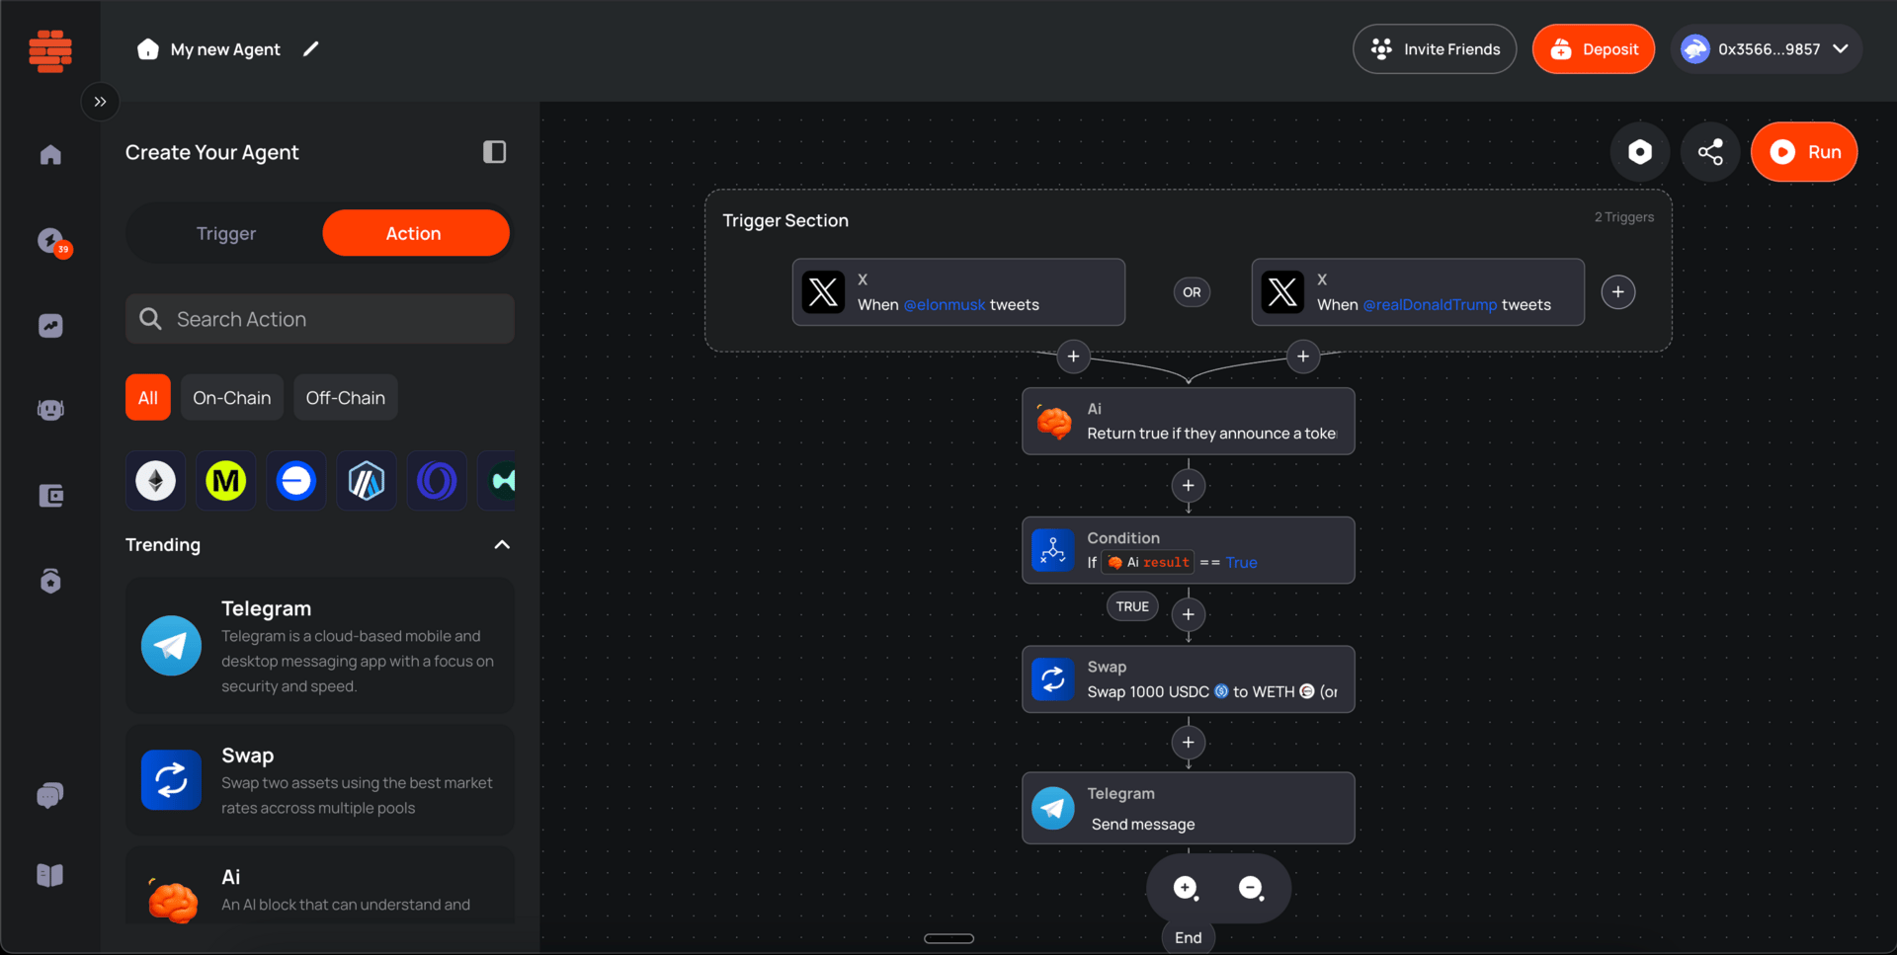Open the robot agents sidebar icon
Image resolution: width=1897 pixels, height=955 pixels.
click(50, 410)
